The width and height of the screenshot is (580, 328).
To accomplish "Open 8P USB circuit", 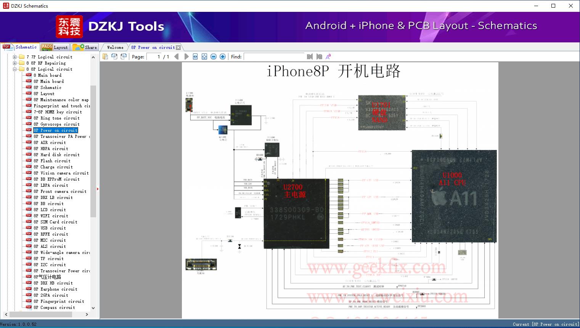I will pyautogui.click(x=50, y=228).
